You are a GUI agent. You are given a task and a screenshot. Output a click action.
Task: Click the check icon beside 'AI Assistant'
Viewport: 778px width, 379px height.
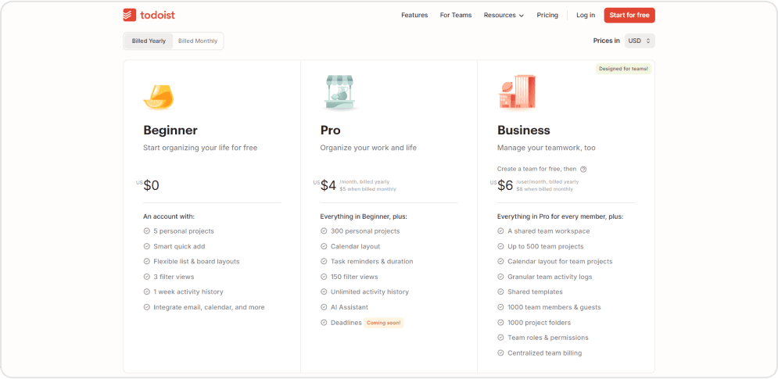tap(324, 307)
